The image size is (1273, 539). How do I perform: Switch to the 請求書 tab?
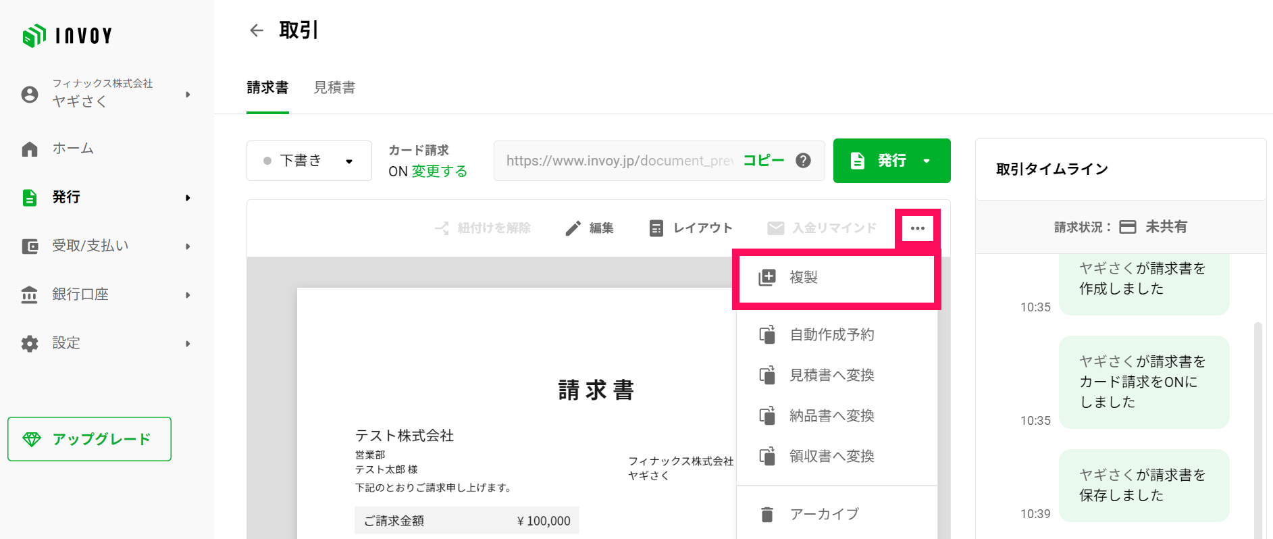tap(267, 87)
